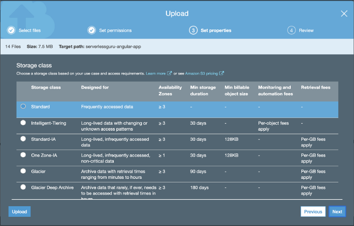Jump to the Review step
Screen dimensions: 354x226
(306, 30)
